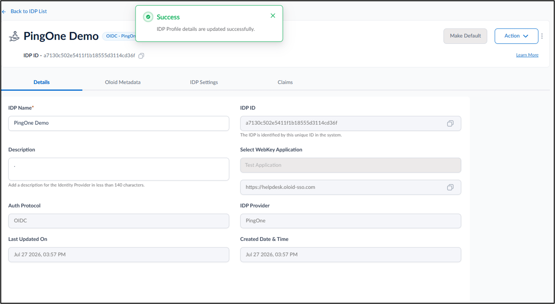
Task: Open the Claims tab
Action: 285,82
